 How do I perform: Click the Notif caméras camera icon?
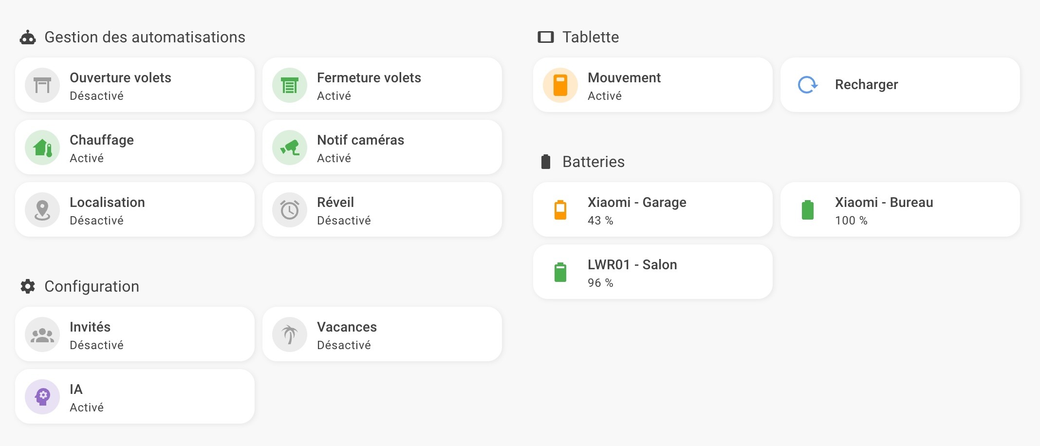pyautogui.click(x=290, y=148)
